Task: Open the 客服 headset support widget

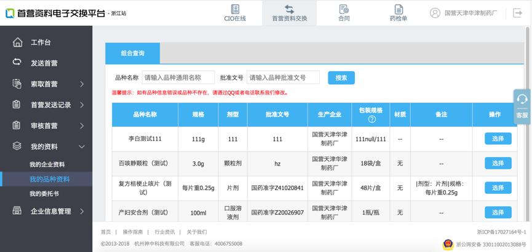Action: tap(522, 106)
